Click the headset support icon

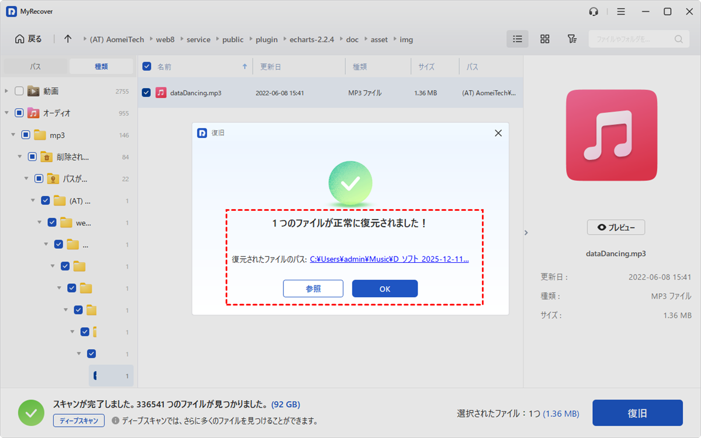pyautogui.click(x=594, y=12)
